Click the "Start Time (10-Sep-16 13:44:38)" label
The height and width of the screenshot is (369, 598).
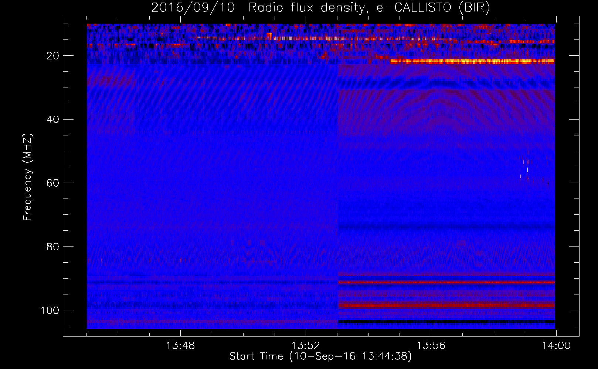[x=320, y=356]
